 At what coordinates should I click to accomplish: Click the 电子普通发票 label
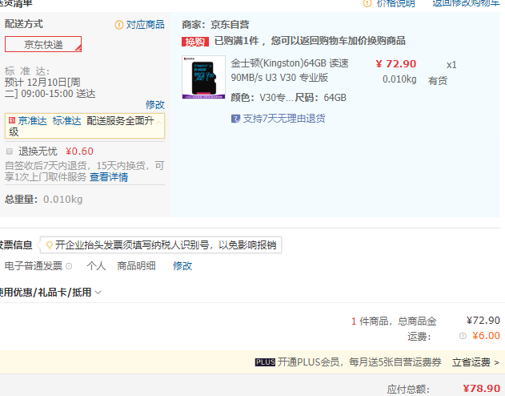(x=34, y=265)
